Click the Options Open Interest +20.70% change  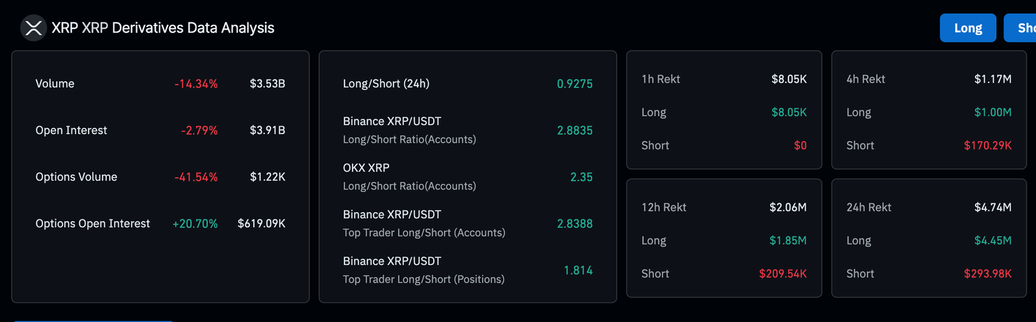click(196, 224)
